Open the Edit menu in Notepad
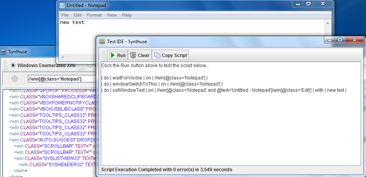 (78, 15)
